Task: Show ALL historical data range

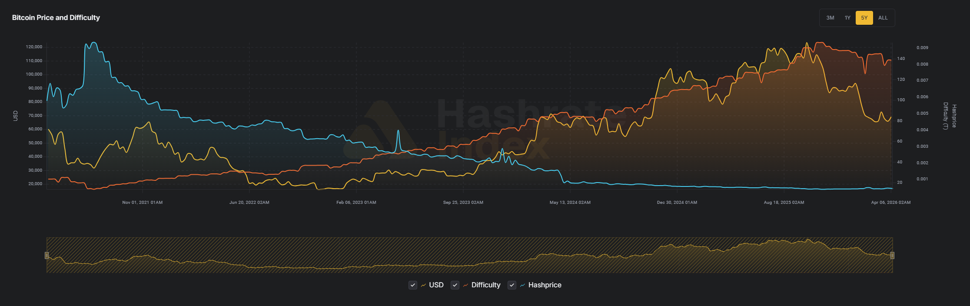Action: (x=883, y=18)
